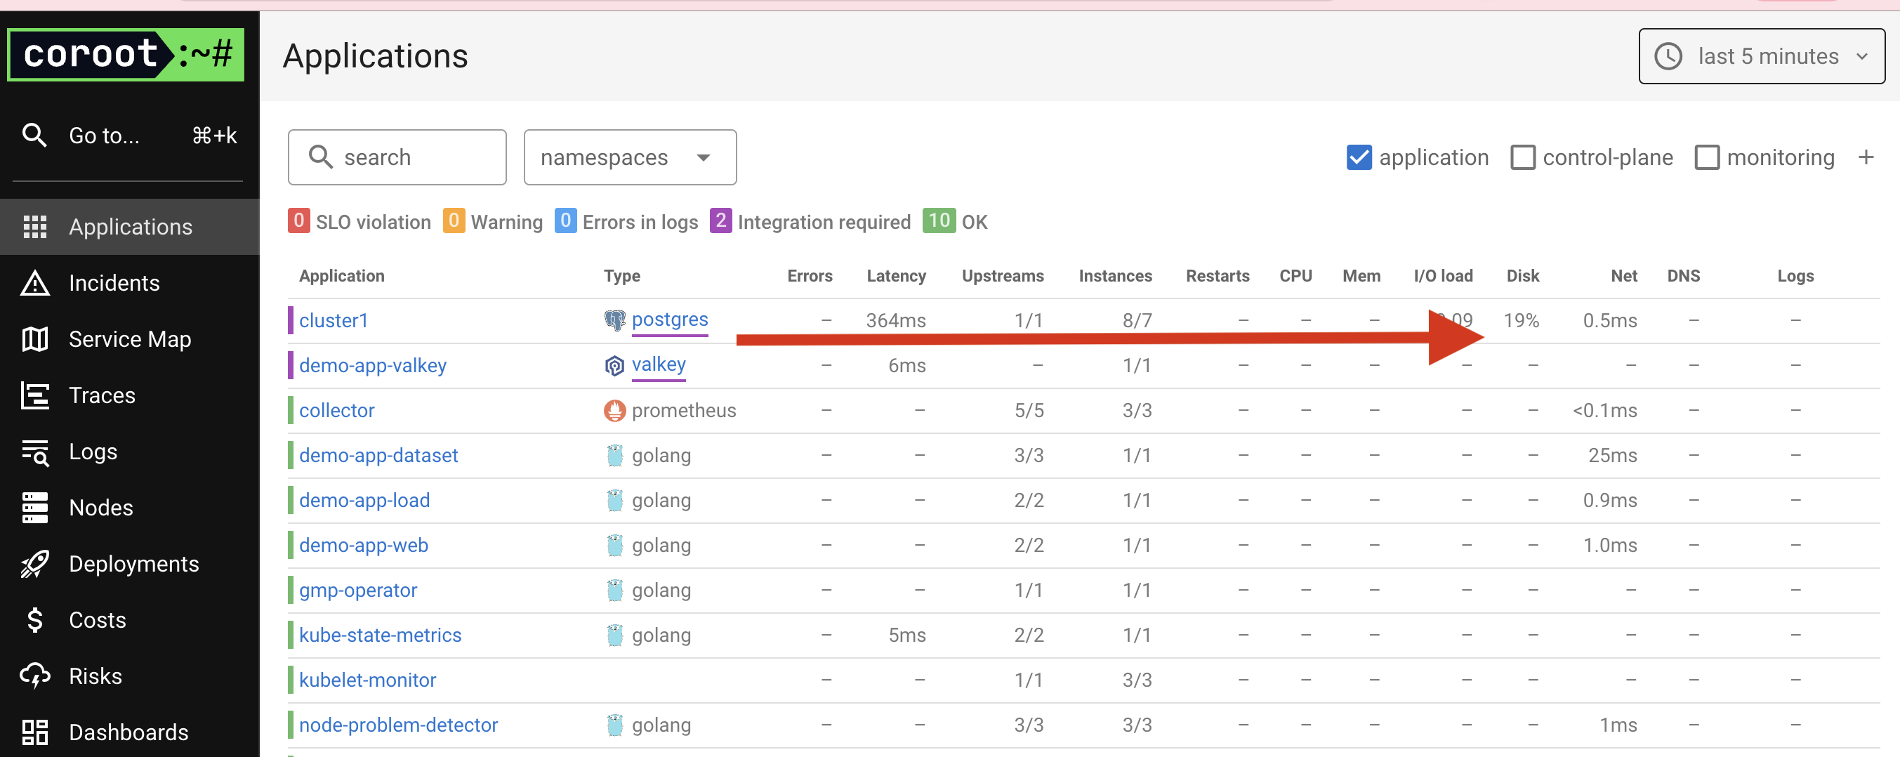
Task: Click the 364ms latency value for cluster1
Action: (x=895, y=320)
